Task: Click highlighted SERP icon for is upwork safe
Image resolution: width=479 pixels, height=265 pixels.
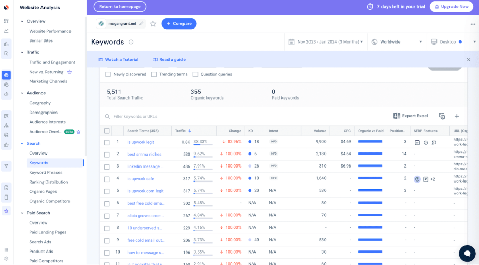Action: 417,179
